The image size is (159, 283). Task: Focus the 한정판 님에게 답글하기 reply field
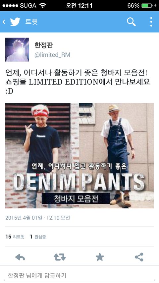coord(79,276)
